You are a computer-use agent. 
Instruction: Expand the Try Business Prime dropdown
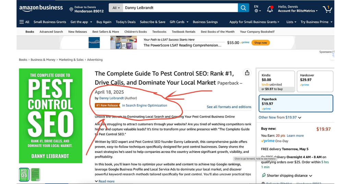pyautogui.click(x=316, y=22)
